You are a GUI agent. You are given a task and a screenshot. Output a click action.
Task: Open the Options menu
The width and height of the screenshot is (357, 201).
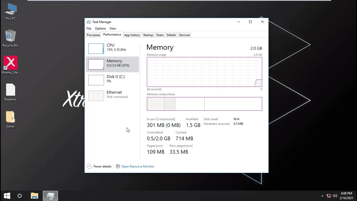click(x=100, y=29)
